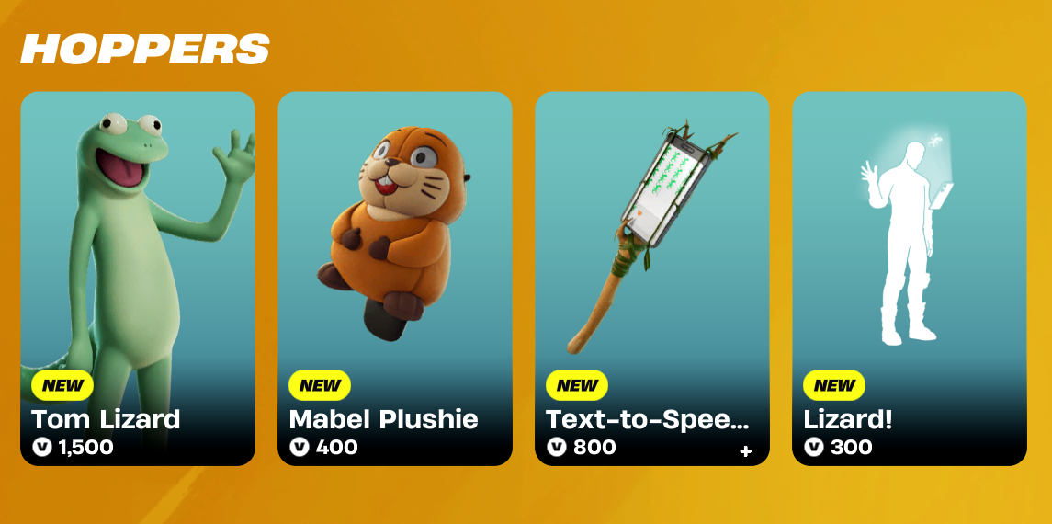Click the HOPPERS section heading
The image size is (1052, 524).
(x=145, y=49)
